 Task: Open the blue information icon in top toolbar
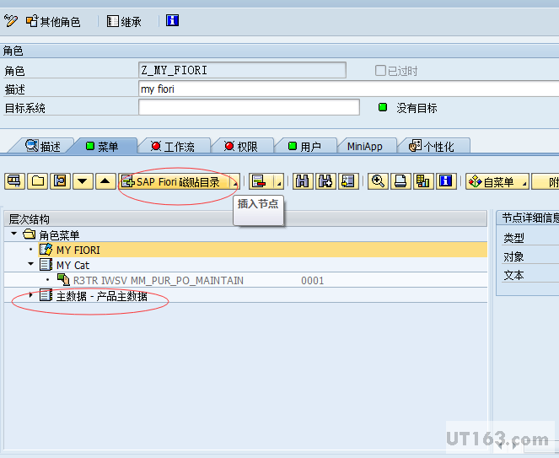click(x=172, y=21)
